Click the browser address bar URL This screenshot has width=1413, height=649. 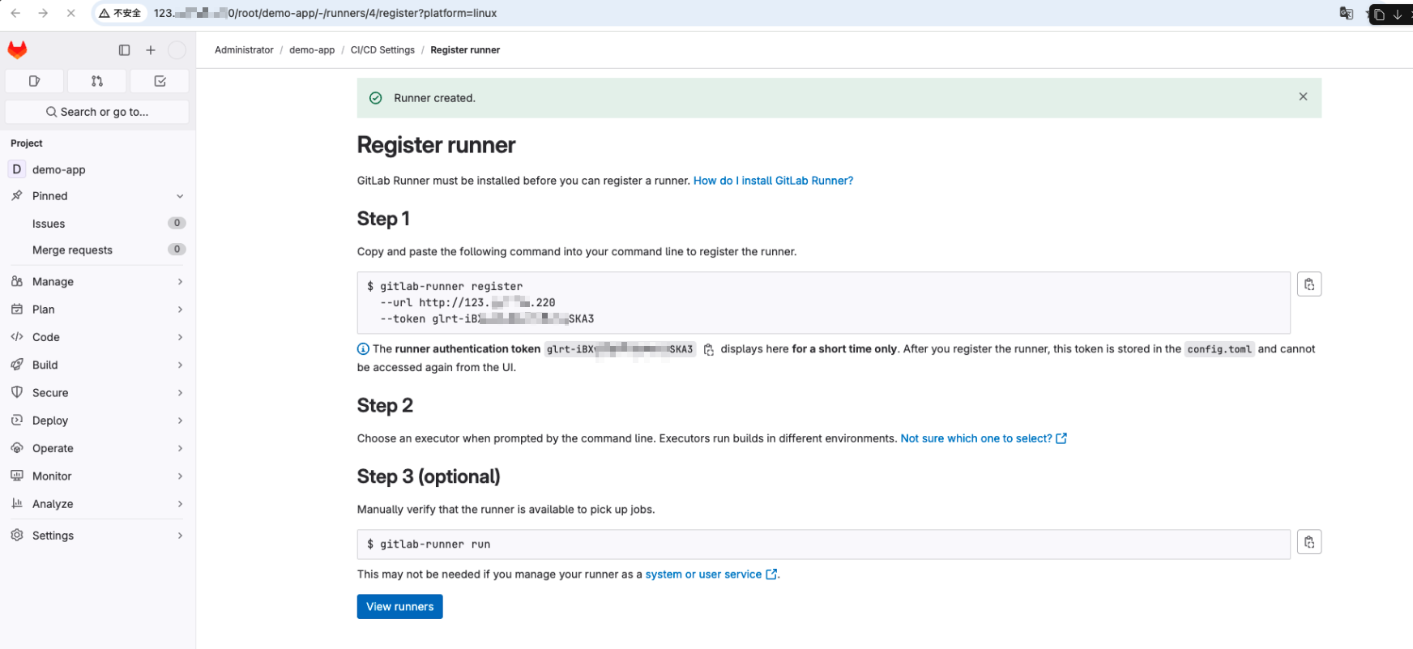pyautogui.click(x=326, y=13)
